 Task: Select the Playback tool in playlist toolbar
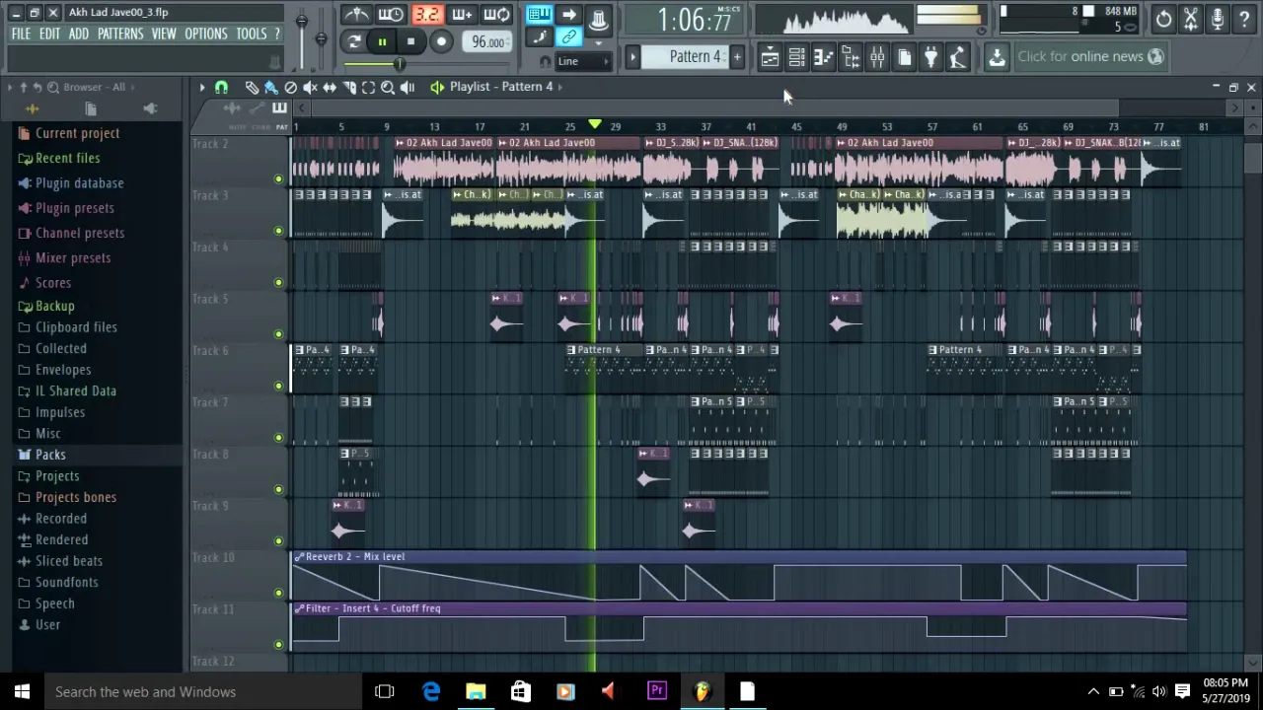408,87
